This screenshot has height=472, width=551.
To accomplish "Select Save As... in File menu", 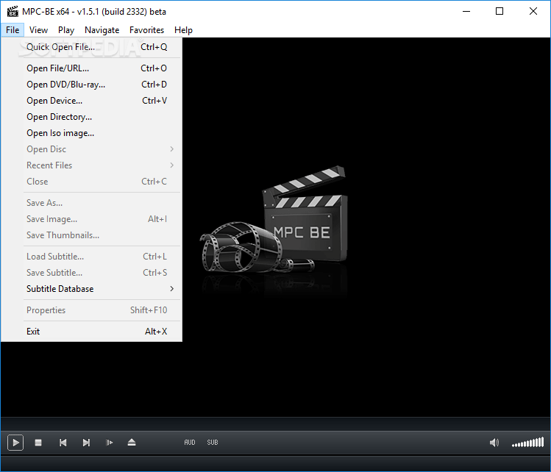I will [91, 203].
